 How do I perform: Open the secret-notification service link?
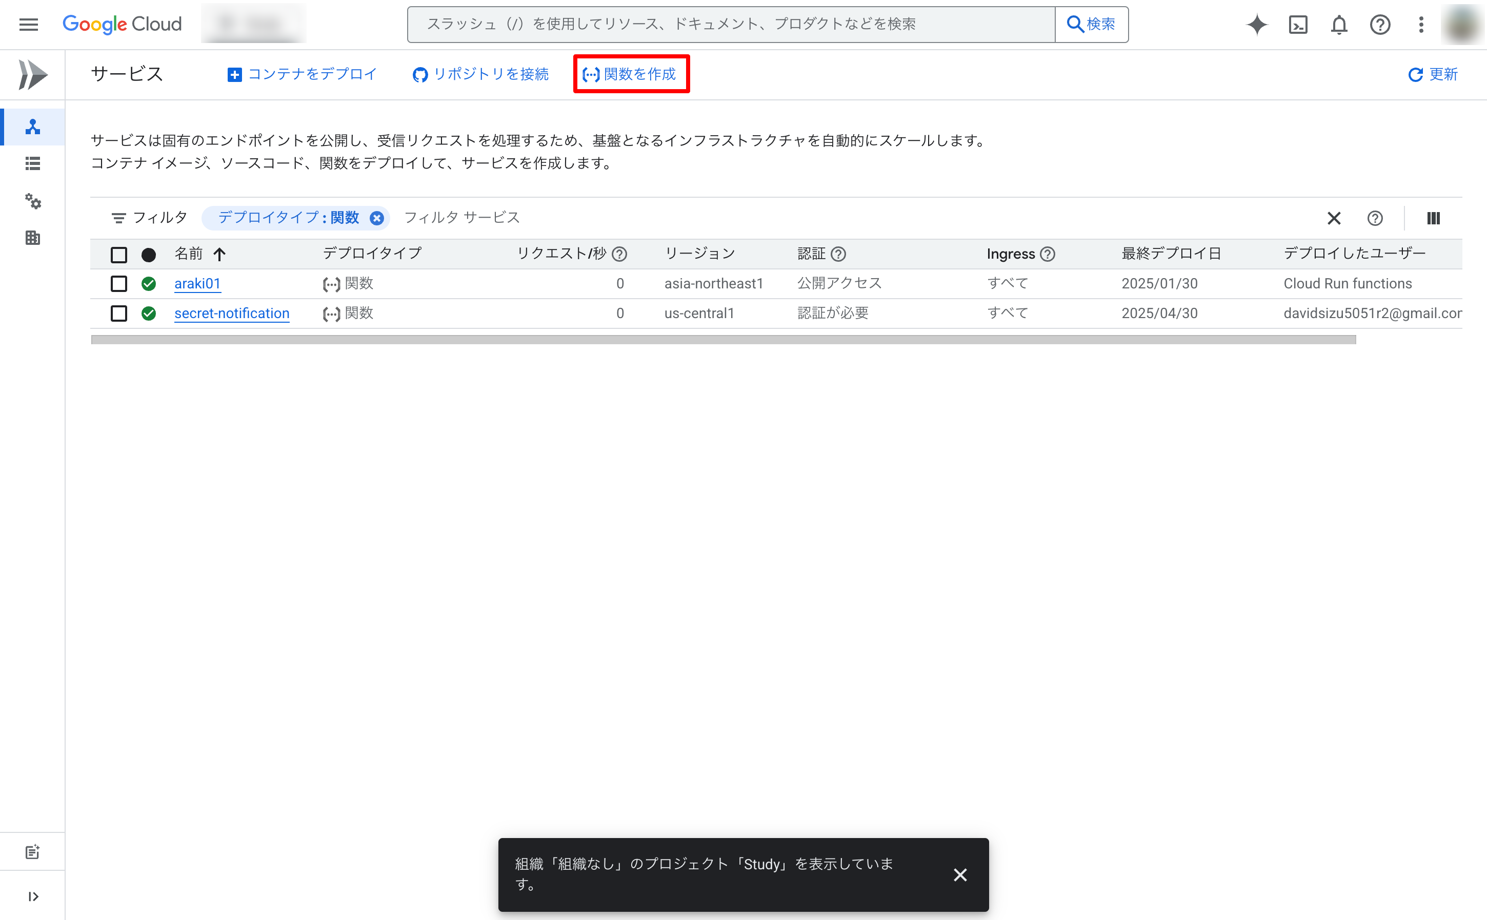pyautogui.click(x=231, y=313)
